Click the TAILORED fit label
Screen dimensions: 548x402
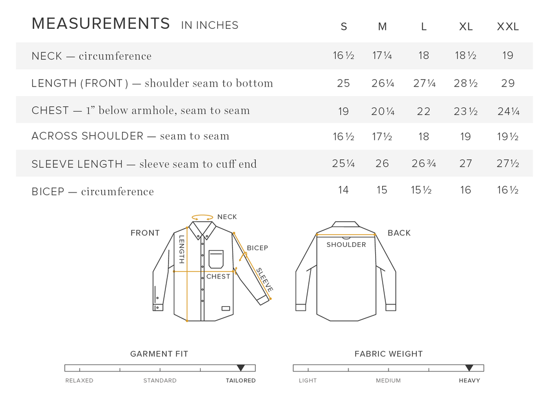click(x=241, y=381)
